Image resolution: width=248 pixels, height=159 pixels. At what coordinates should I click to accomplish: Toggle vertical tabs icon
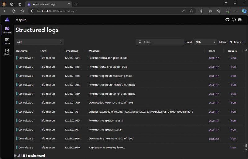tap(20, 4)
